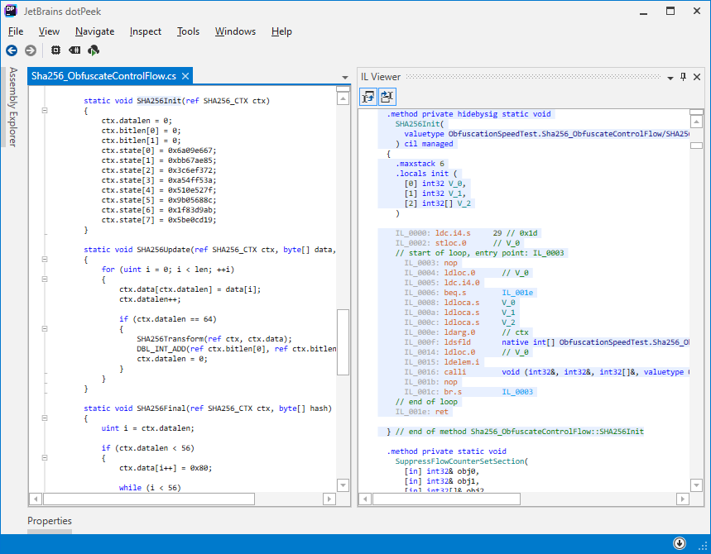Click the Properties panel label

[x=50, y=521]
